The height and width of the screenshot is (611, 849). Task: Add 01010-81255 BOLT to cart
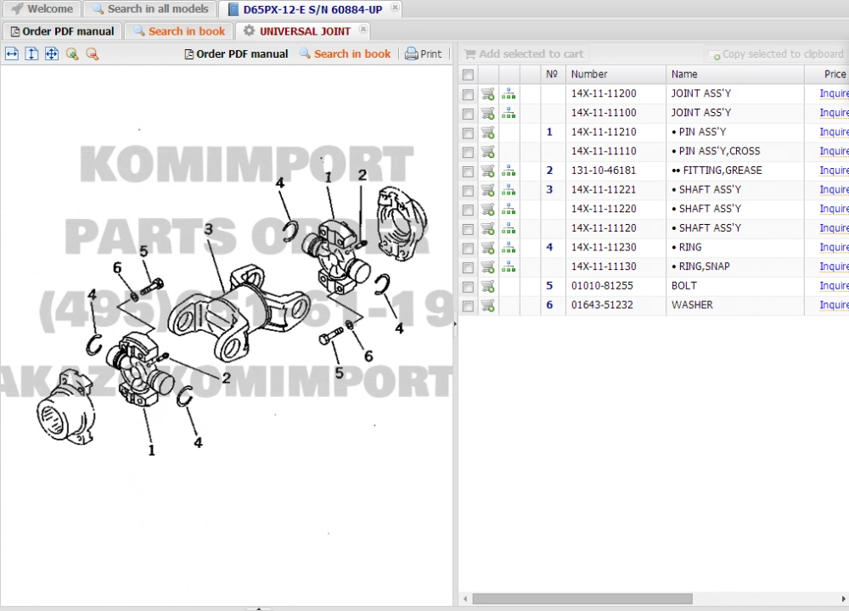488,286
